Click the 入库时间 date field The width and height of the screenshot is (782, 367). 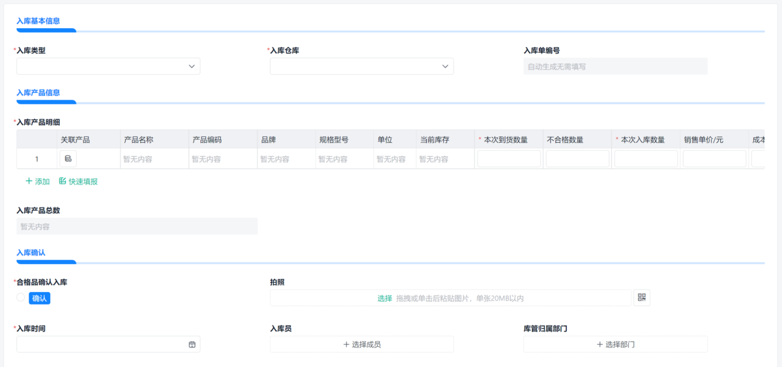pos(101,344)
